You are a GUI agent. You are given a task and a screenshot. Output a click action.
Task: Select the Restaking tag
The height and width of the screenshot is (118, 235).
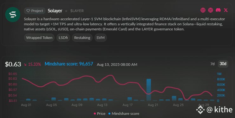coord(82,38)
